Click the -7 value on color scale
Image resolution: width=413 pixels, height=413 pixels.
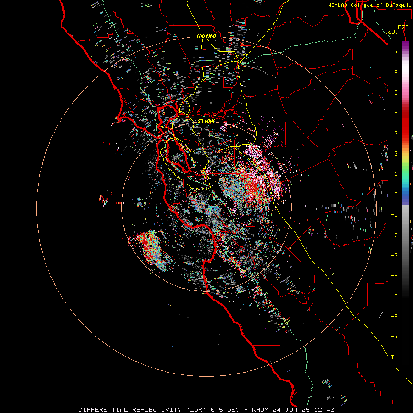[x=394, y=337]
